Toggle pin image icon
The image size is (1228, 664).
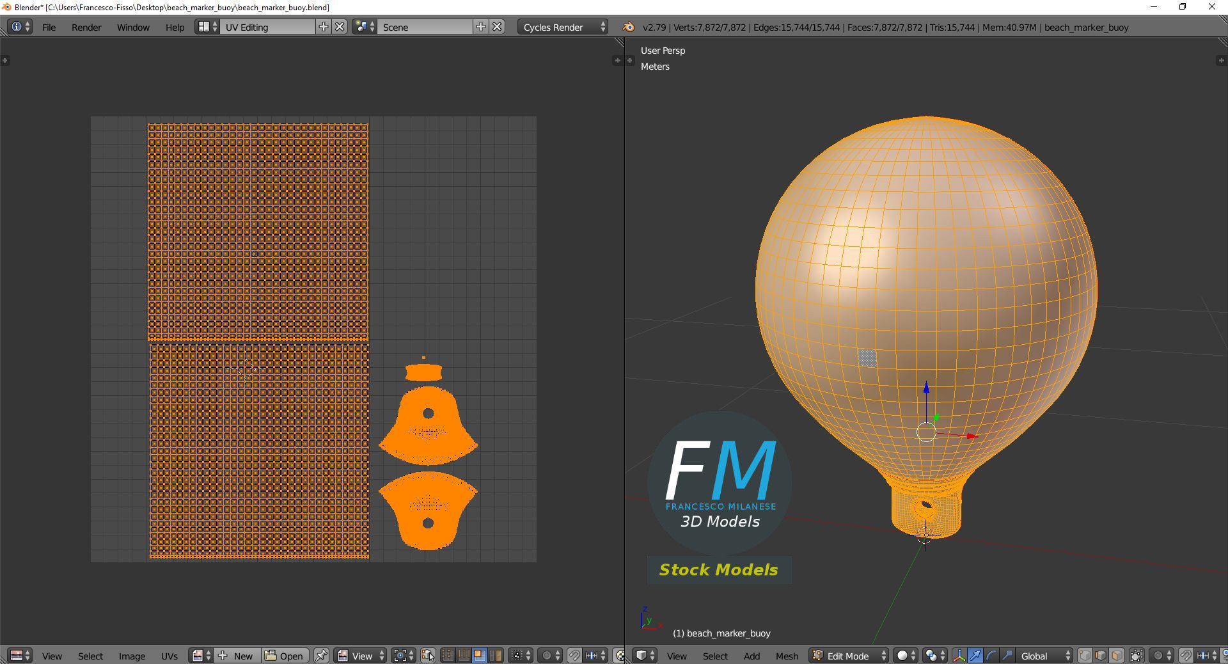(x=321, y=656)
